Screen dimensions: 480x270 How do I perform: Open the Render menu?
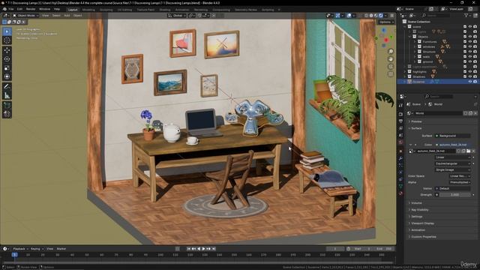point(31,9)
